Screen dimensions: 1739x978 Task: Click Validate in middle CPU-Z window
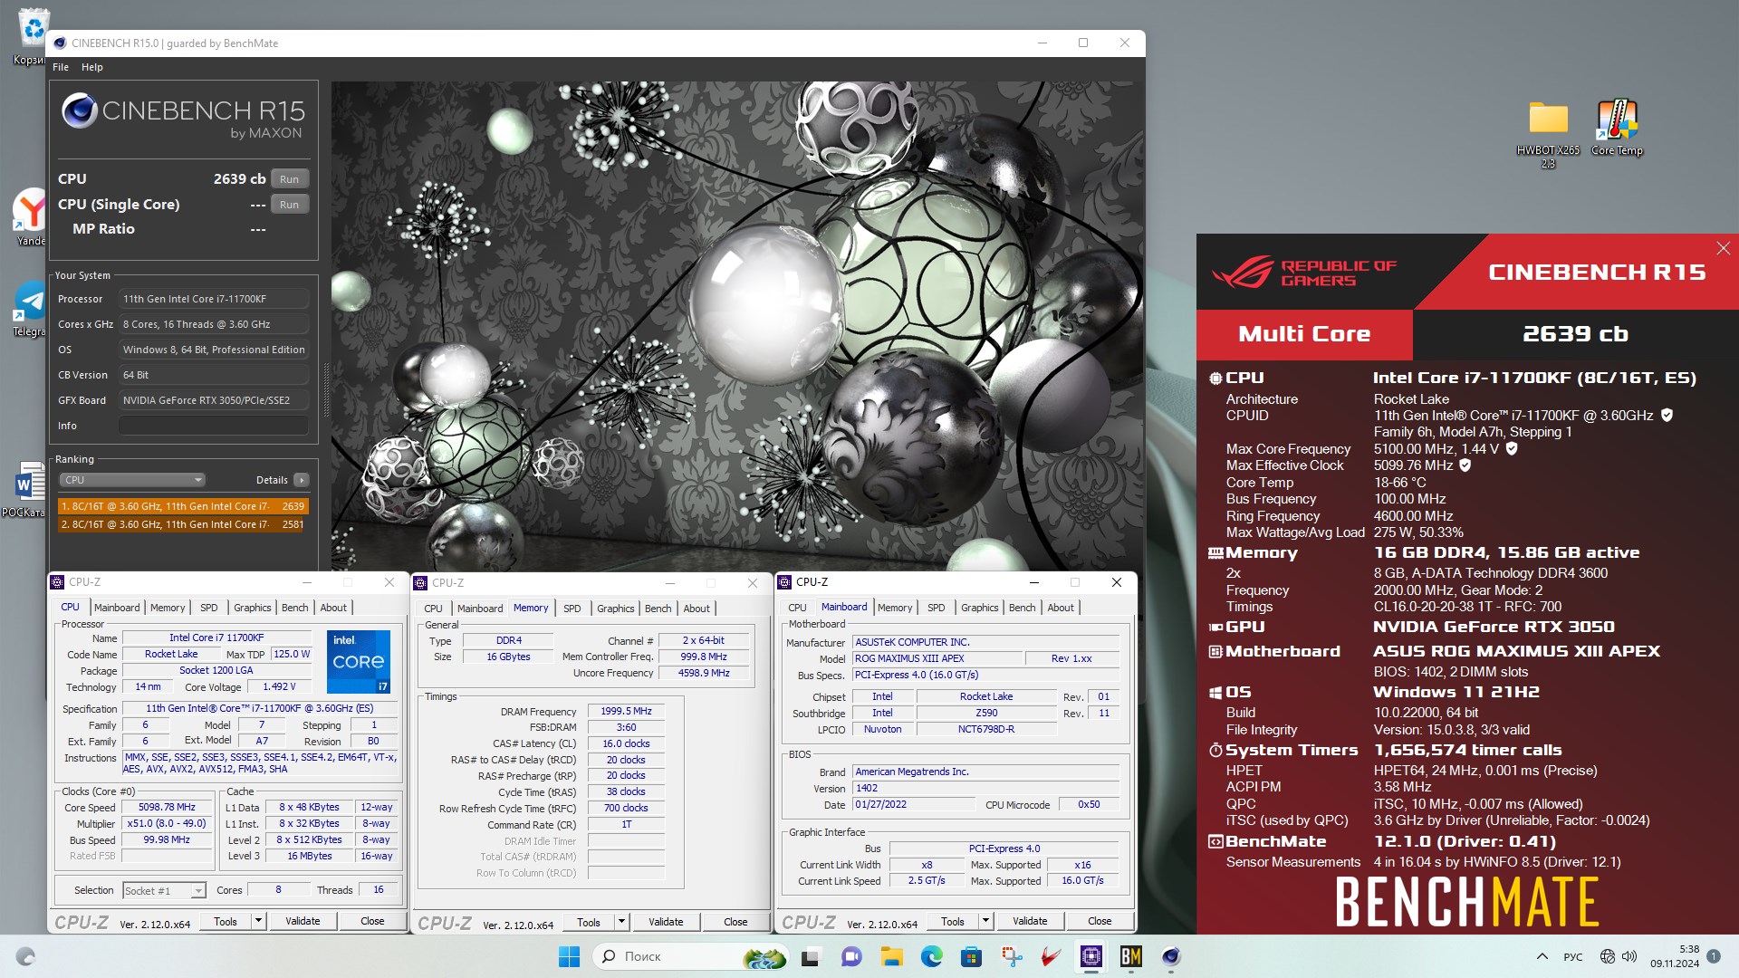(666, 922)
